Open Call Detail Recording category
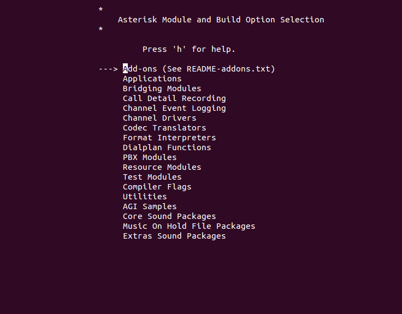Viewport: 402px width, 314px height. pos(174,98)
